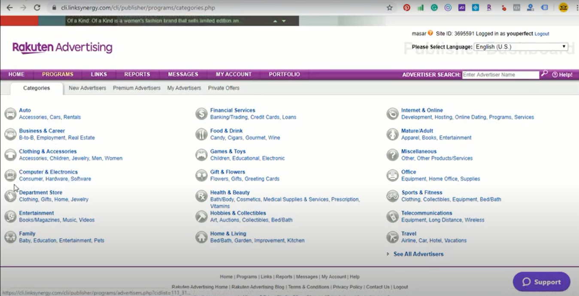Click the Travel airplane icon
Screen dimensions: 579x296
pos(392,237)
